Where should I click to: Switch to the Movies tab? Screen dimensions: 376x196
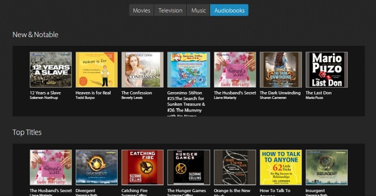141,10
